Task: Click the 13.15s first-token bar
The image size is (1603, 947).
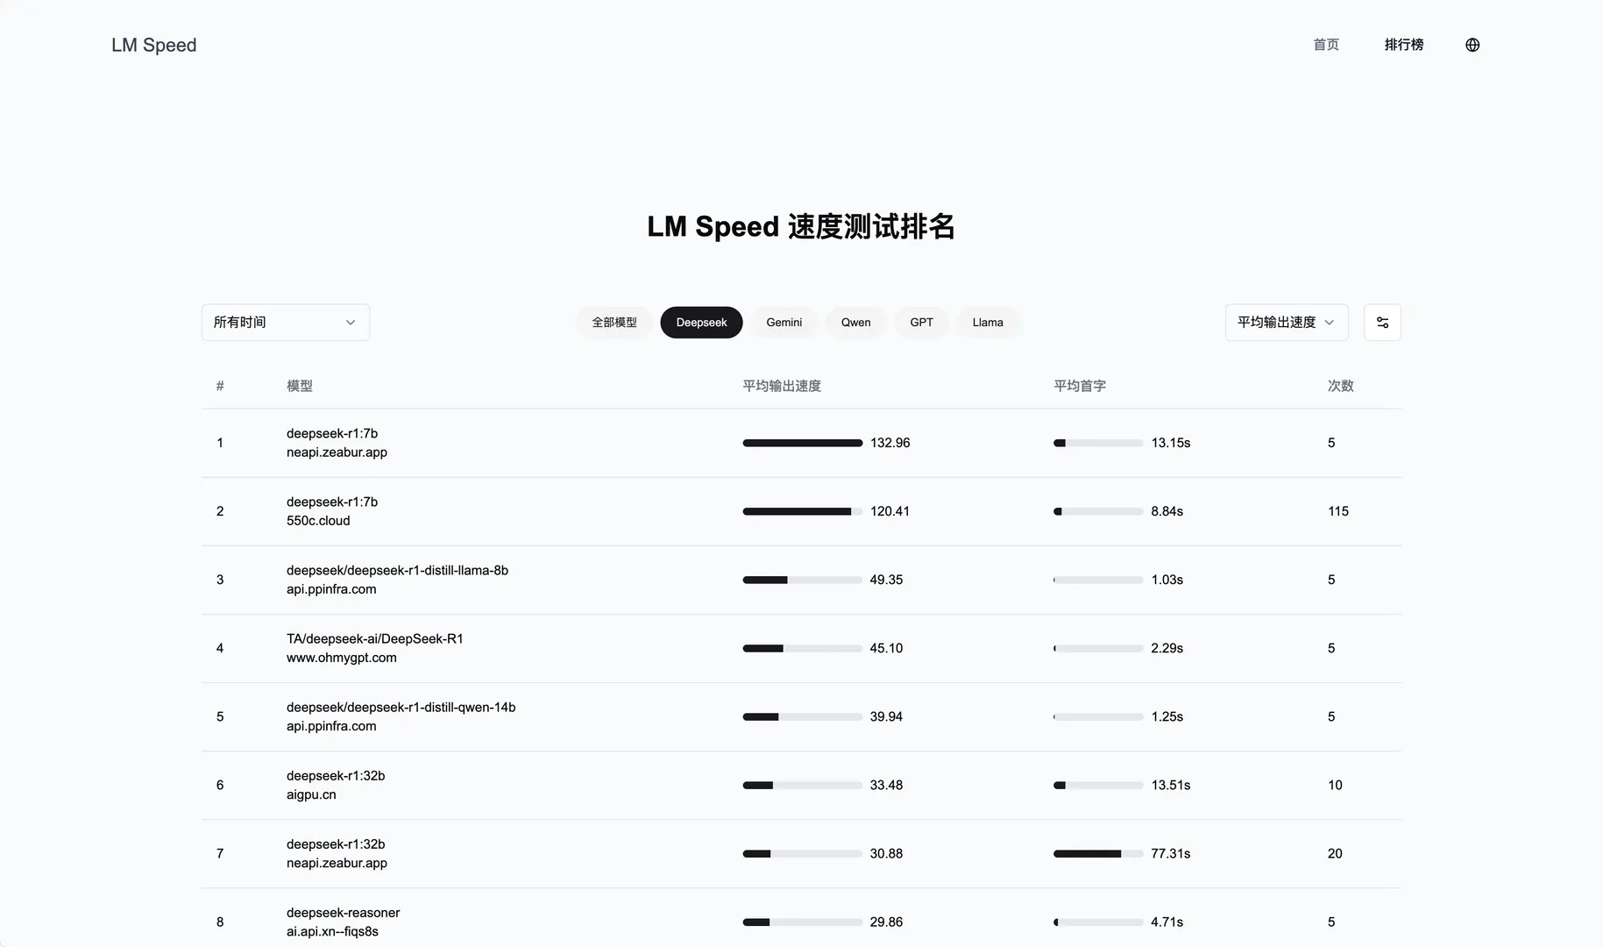Action: click(x=1098, y=443)
